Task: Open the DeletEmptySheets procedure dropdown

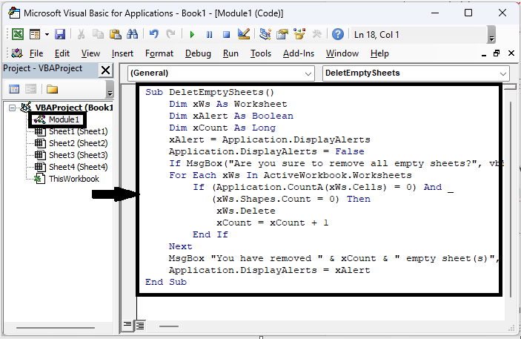Action: tap(416, 73)
